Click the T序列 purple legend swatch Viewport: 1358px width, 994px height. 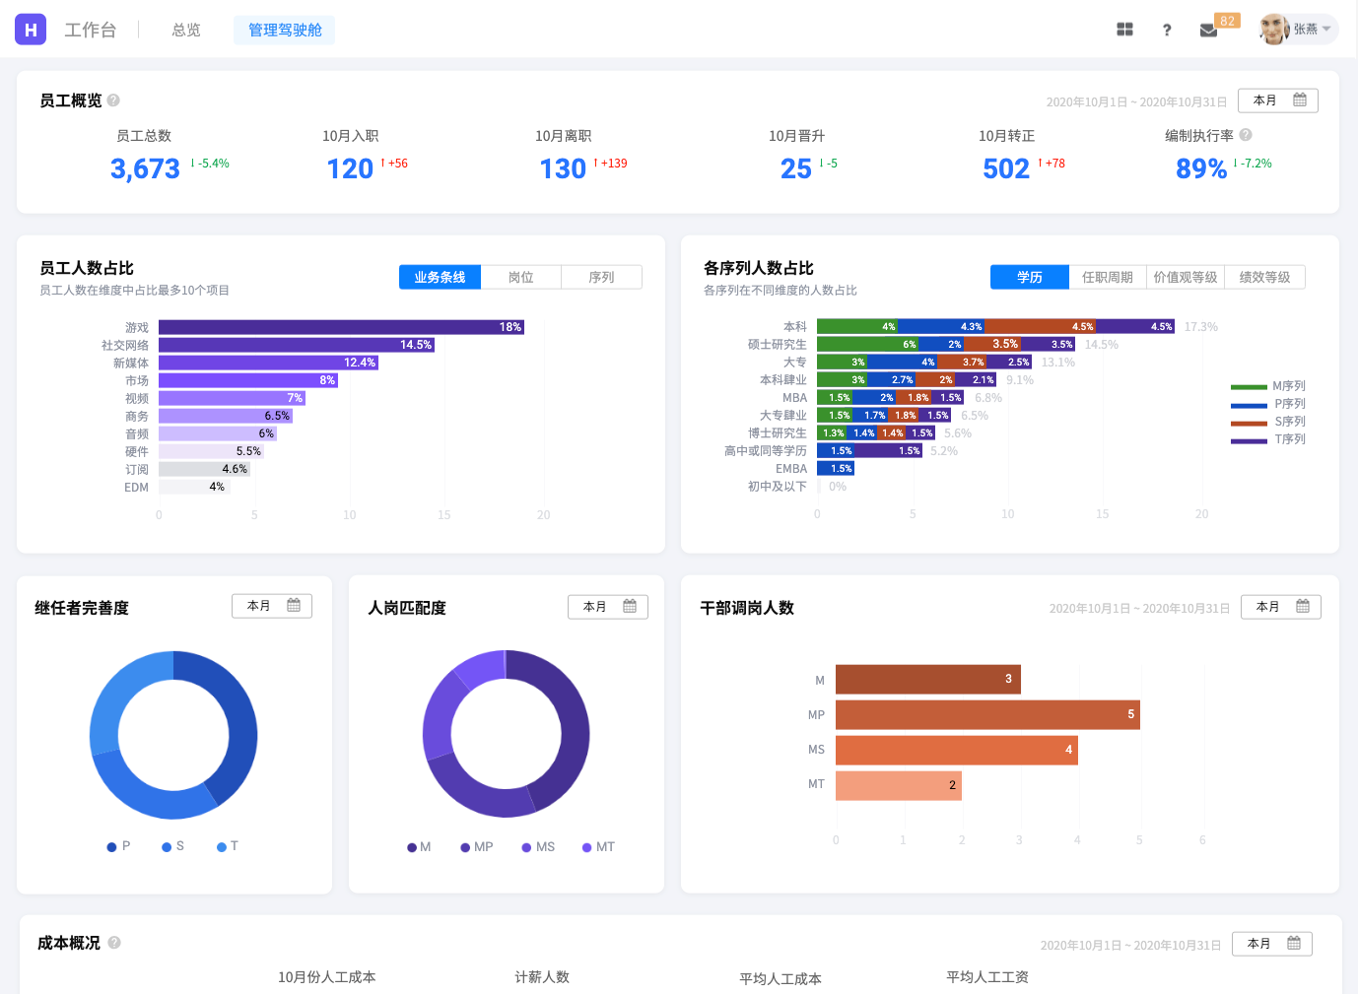[x=1249, y=440]
